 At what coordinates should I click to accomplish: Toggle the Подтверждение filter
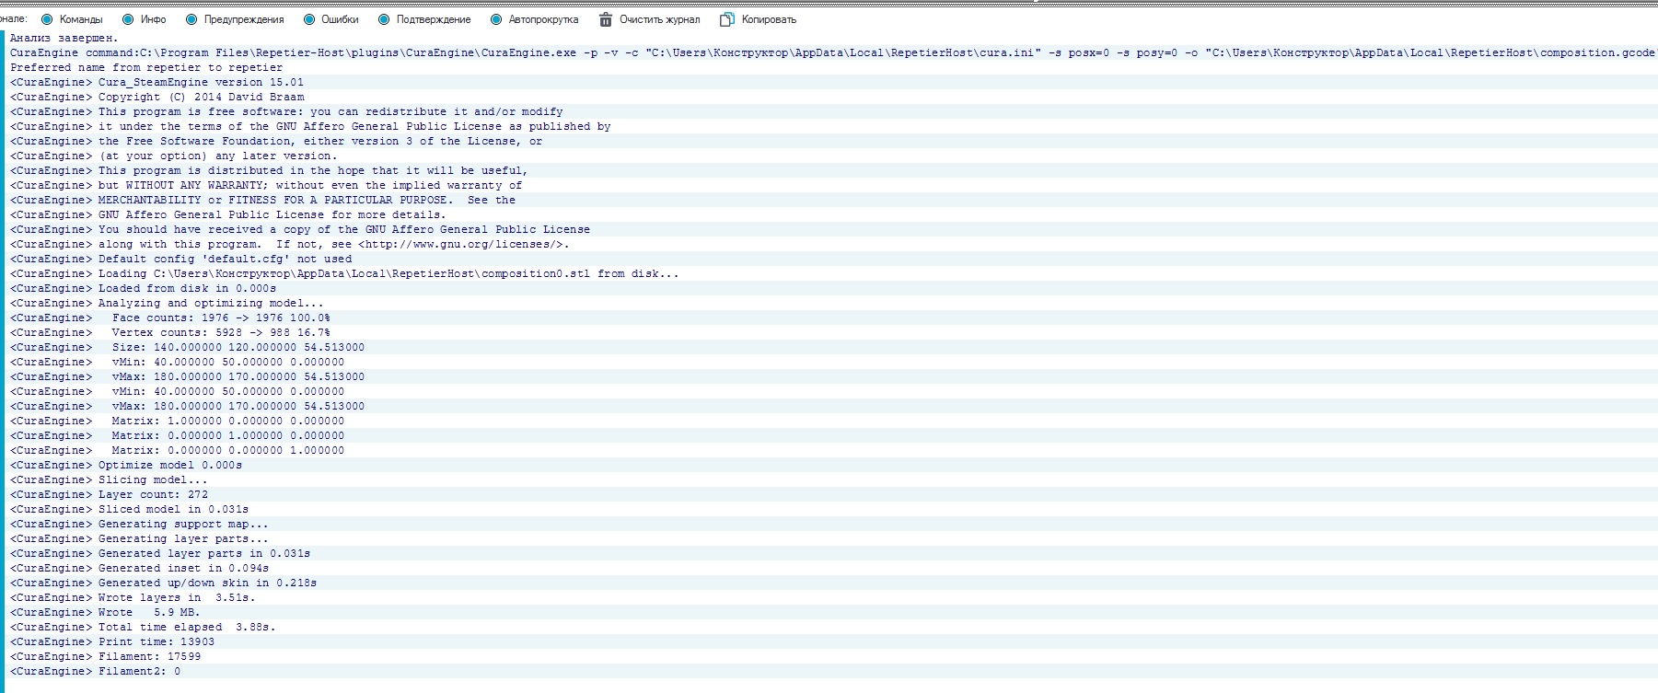384,19
